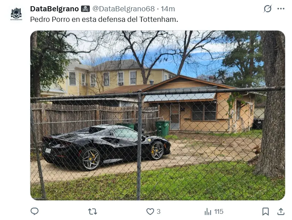Screen dimensions: 292x220
Task: Like the tweet with the heart icon
Action: [x=150, y=212]
